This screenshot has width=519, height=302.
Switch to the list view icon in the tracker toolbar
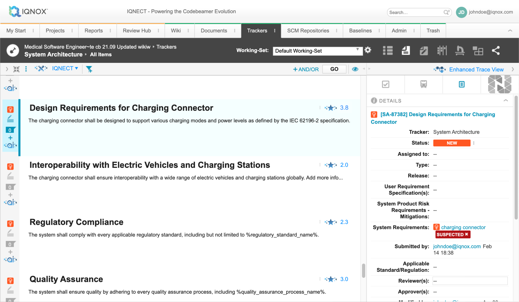[388, 50]
